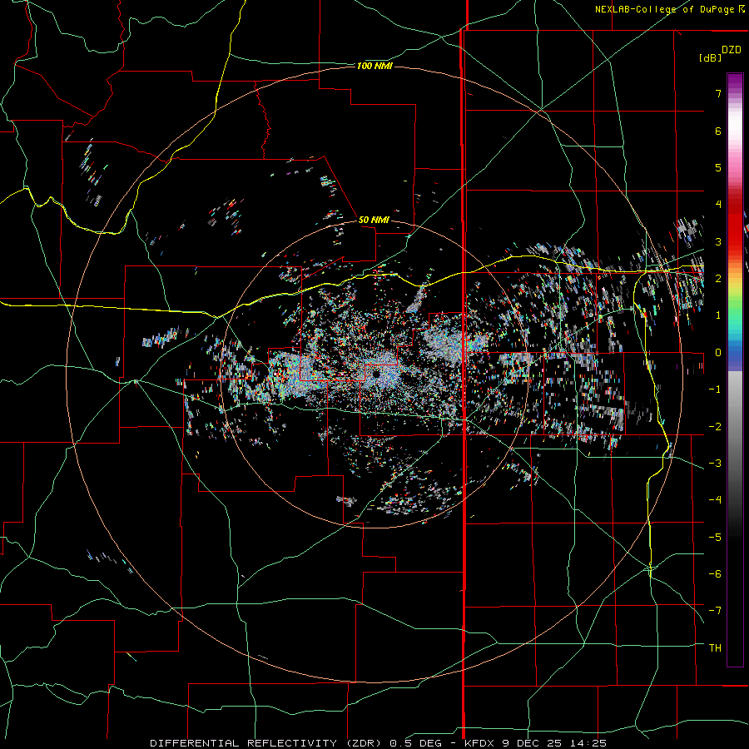Click the -6 value on the color scale
749x749 pixels.
click(x=715, y=574)
